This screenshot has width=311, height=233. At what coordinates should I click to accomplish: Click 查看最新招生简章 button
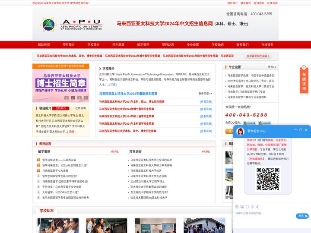point(258,56)
